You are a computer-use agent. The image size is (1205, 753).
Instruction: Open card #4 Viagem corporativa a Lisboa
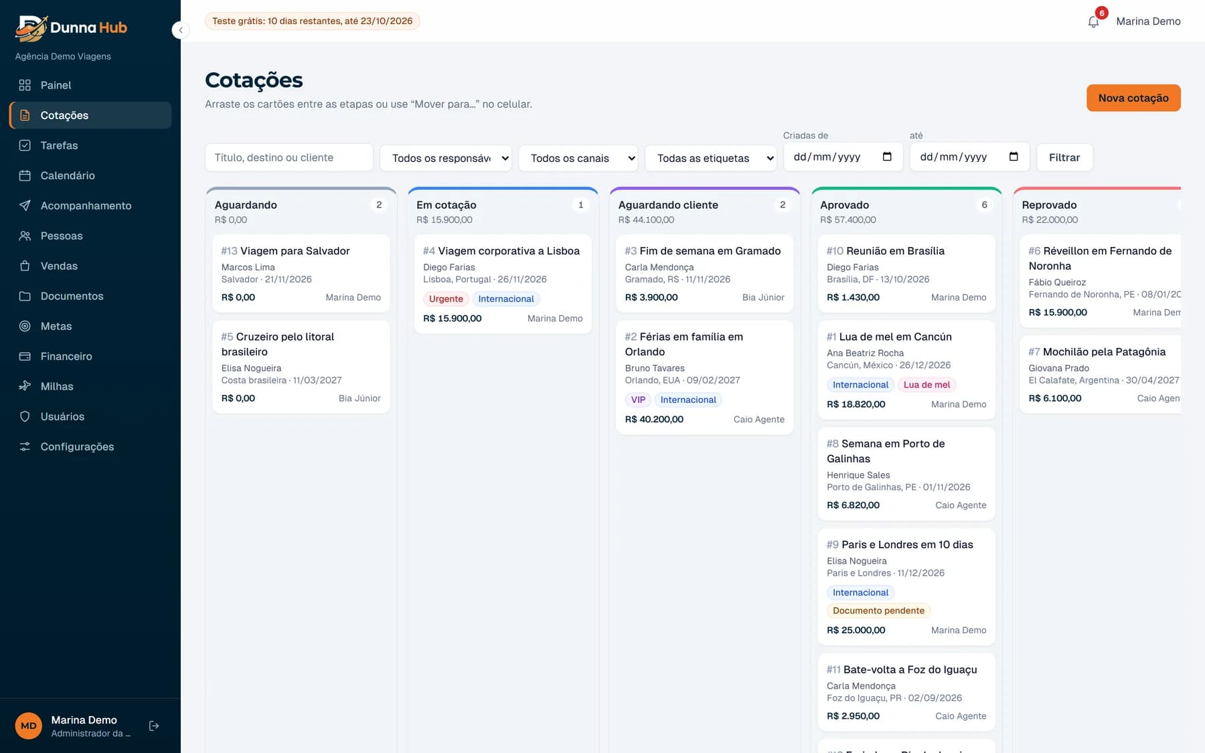(503, 284)
